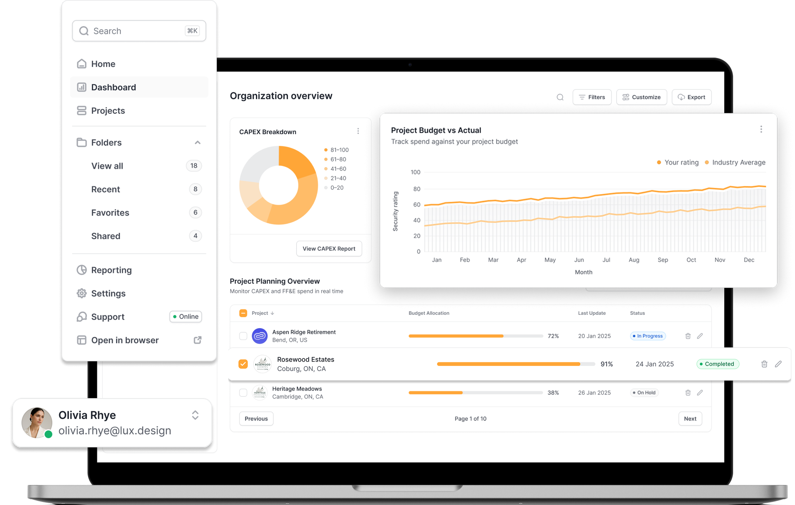Click external link icon next to Open in browser
Image resolution: width=795 pixels, height=505 pixels.
pos(198,340)
